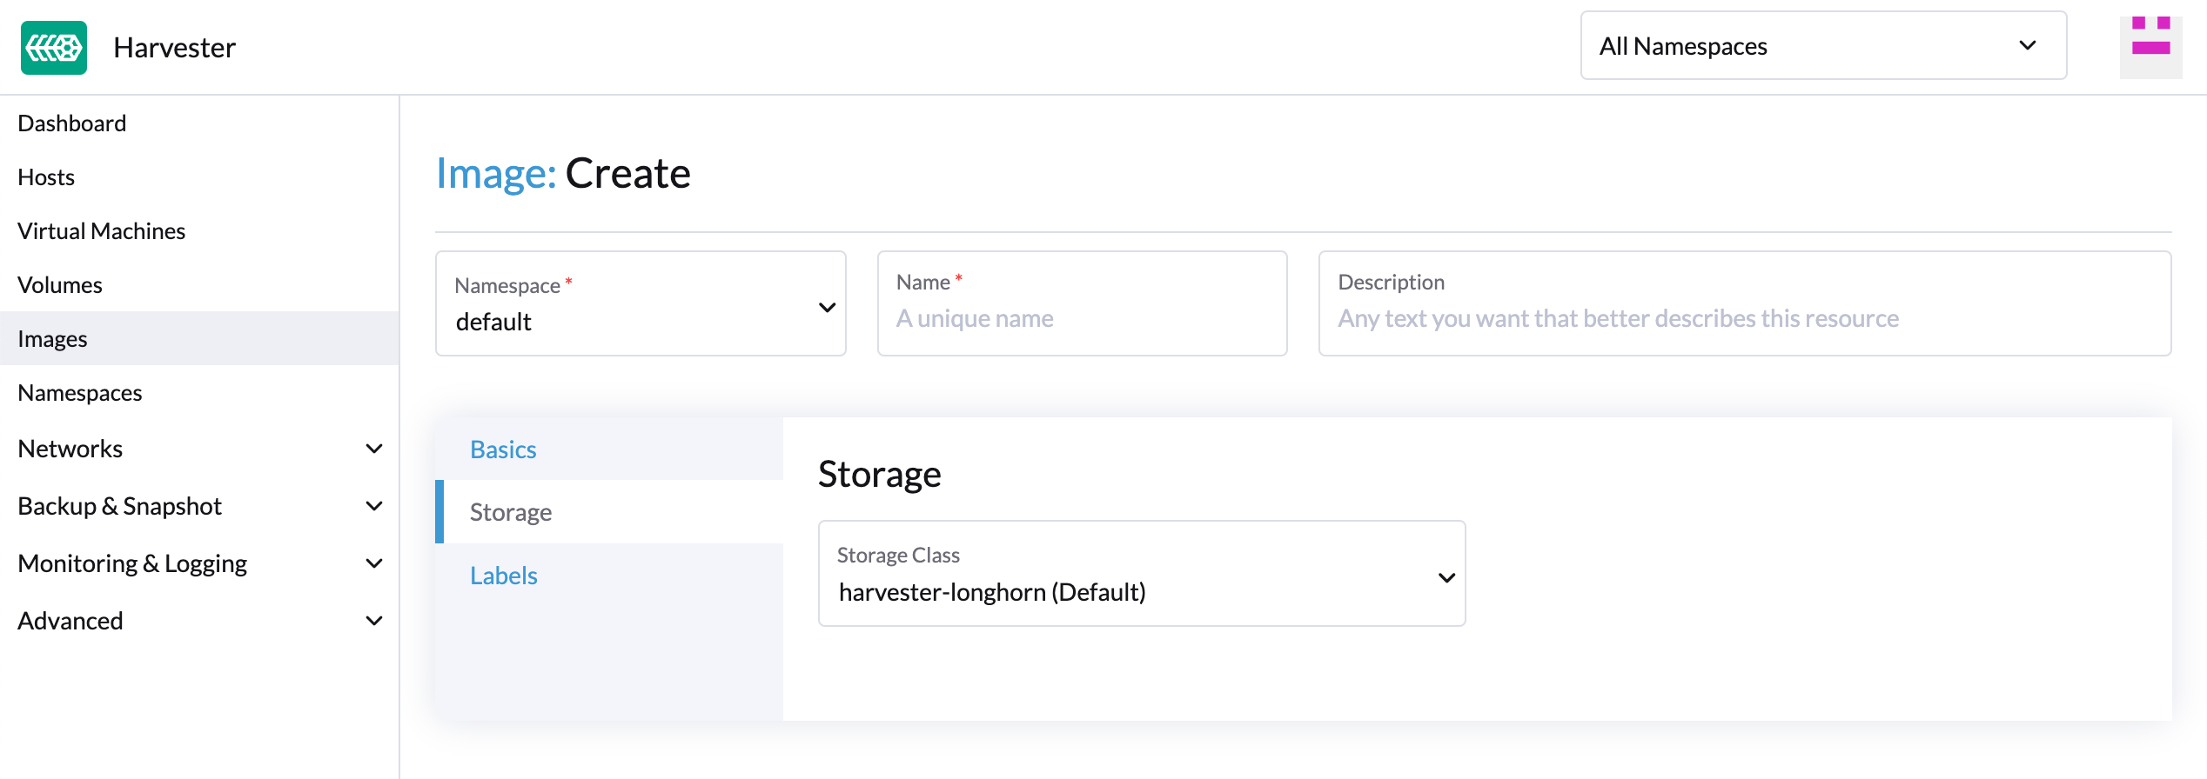The image size is (2207, 779).
Task: Click the Name input field
Action: pyautogui.click(x=1081, y=318)
